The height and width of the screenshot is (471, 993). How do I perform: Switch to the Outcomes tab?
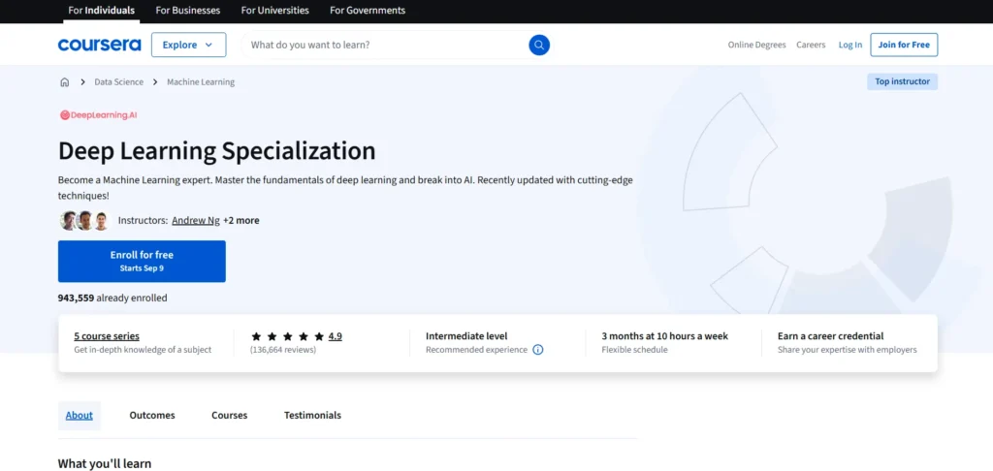(152, 415)
